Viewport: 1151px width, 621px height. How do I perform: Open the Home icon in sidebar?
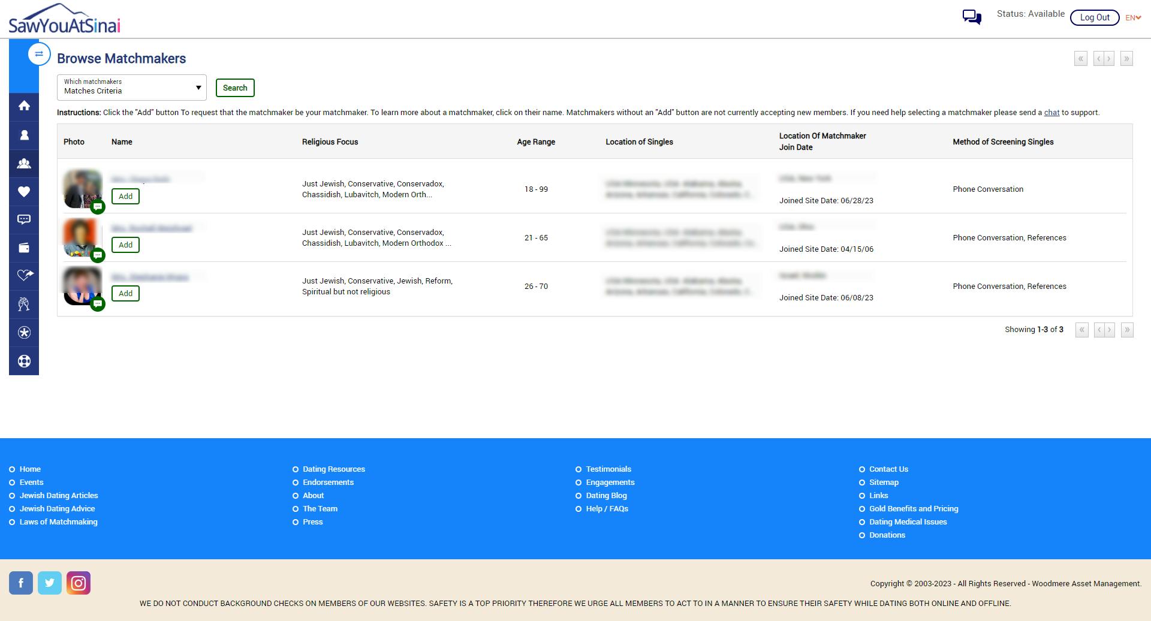click(x=25, y=105)
